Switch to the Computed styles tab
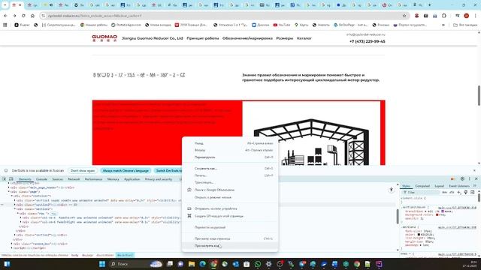The image size is (481, 270). pyautogui.click(x=422, y=186)
